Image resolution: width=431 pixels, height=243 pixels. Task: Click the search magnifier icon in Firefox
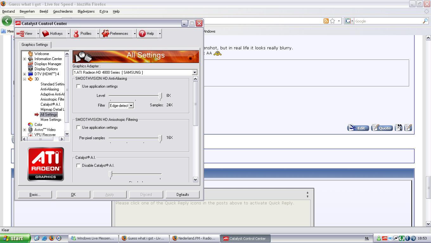425,21
